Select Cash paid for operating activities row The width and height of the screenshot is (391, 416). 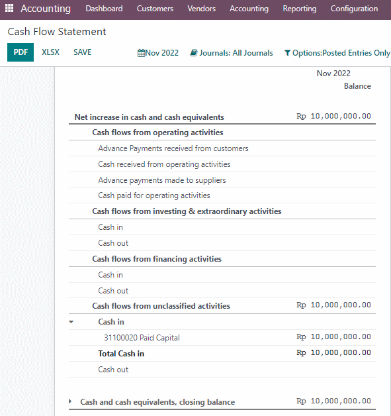coord(222,195)
